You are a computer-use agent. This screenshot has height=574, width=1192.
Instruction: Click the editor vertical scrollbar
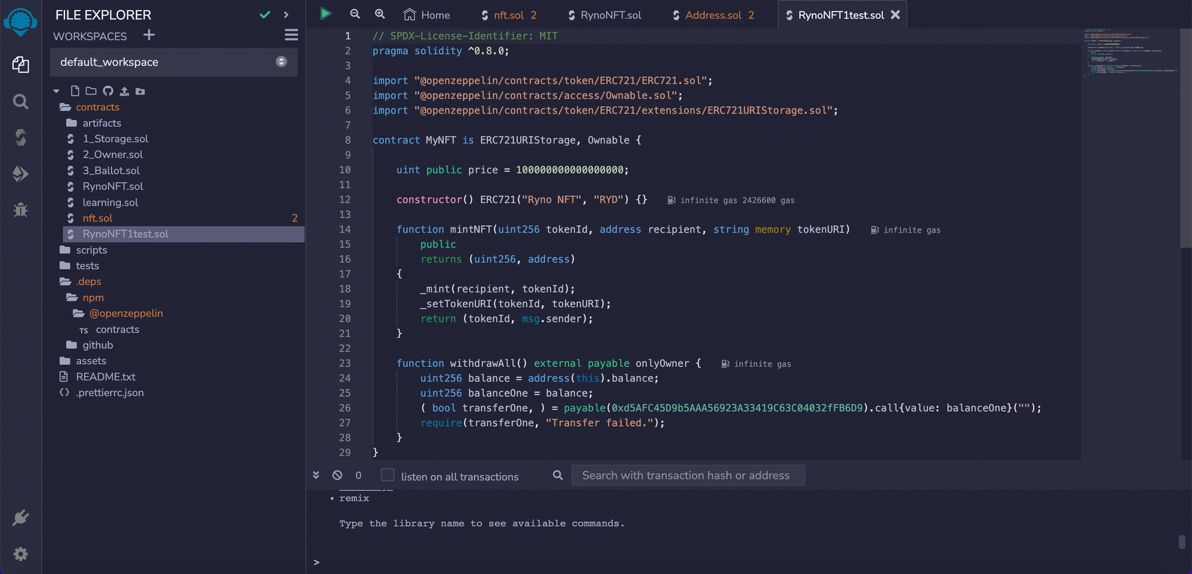[1186, 138]
